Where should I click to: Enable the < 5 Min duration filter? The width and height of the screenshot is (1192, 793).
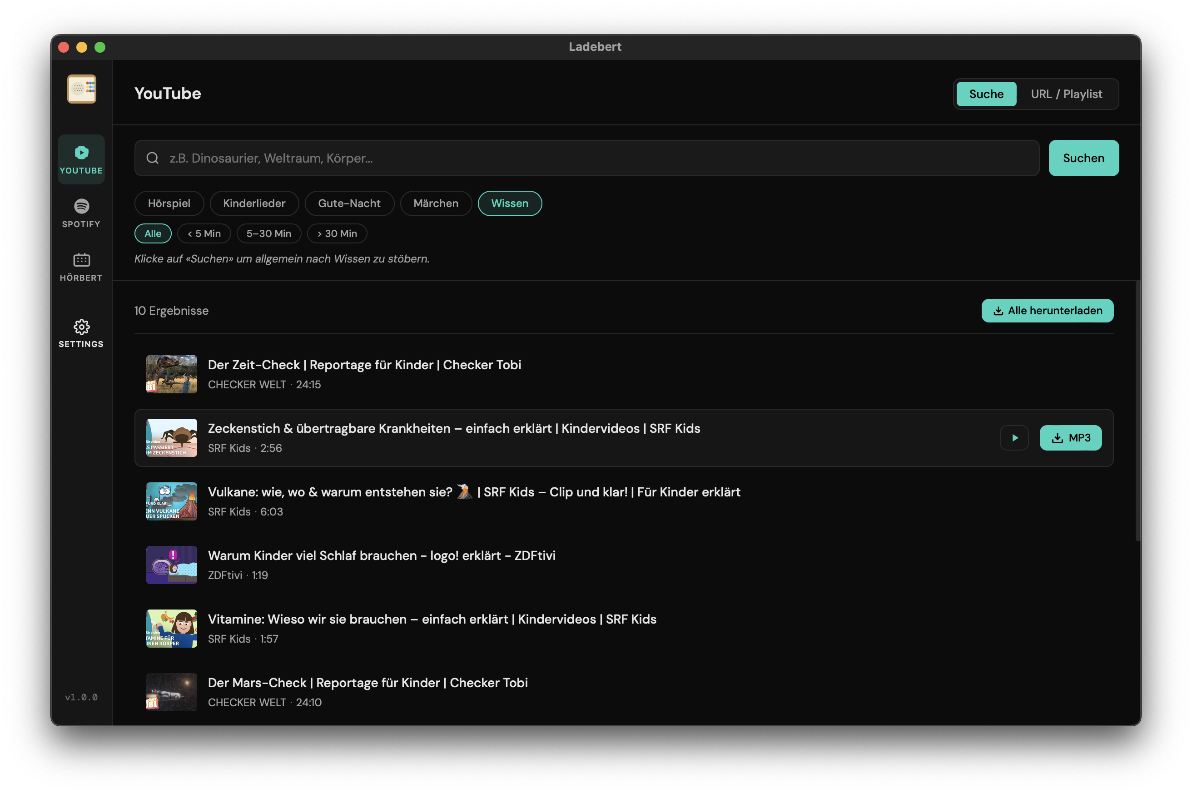(204, 233)
